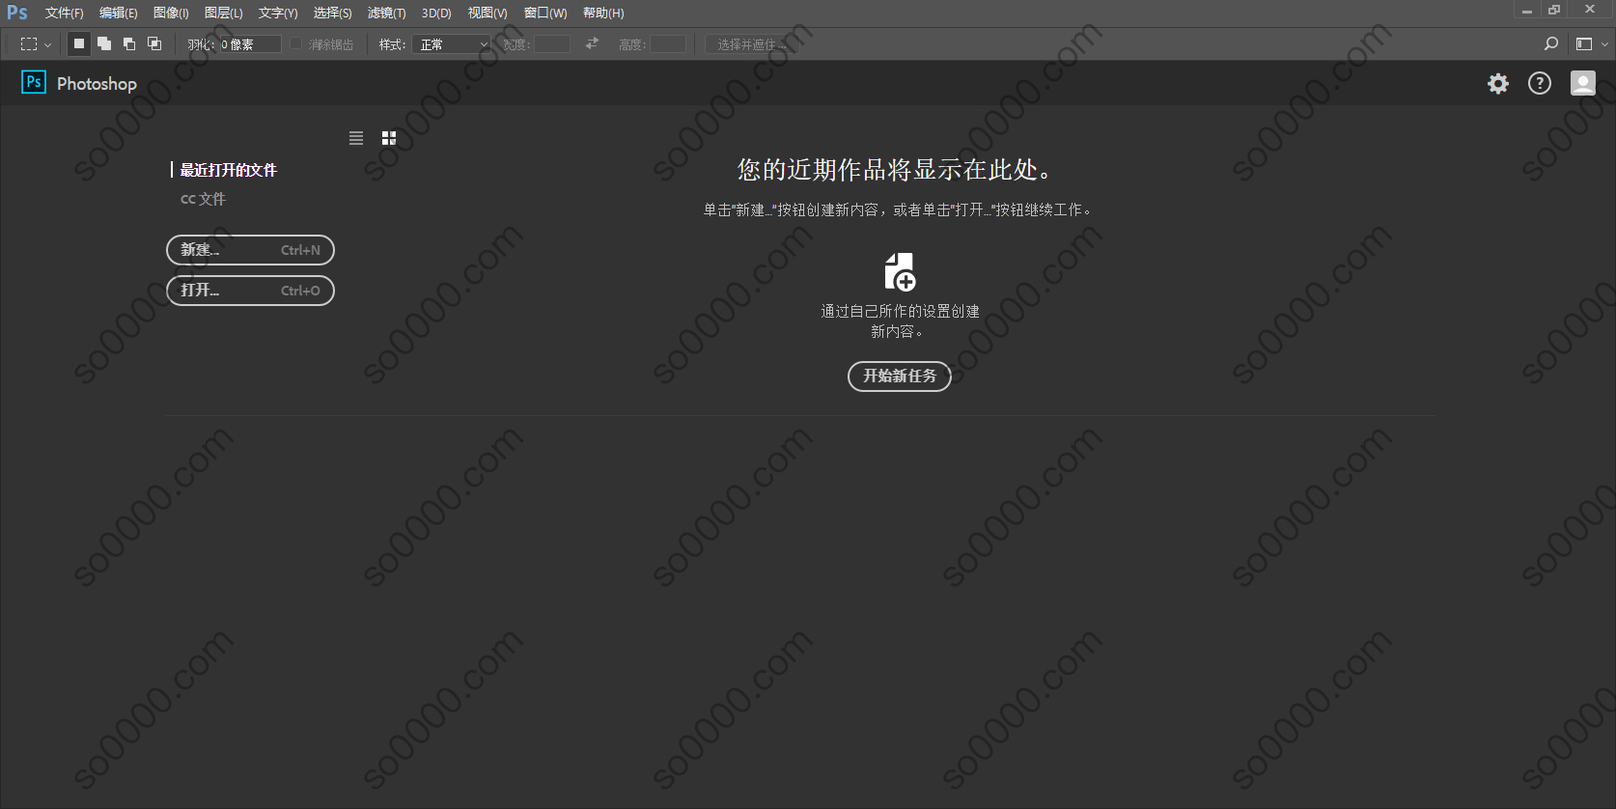
Task: Open preferences with the gear icon
Action: [1498, 83]
